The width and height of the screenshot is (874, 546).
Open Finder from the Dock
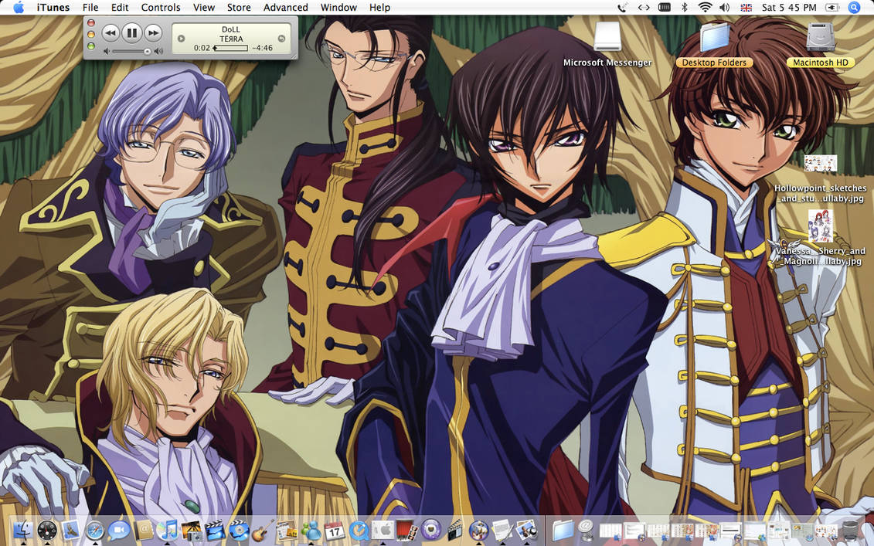[23, 529]
